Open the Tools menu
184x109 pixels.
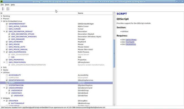pyautogui.click(x=7, y=5)
